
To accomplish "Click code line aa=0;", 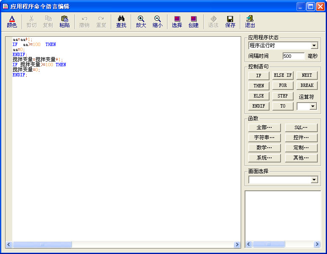I will pos(19,50).
